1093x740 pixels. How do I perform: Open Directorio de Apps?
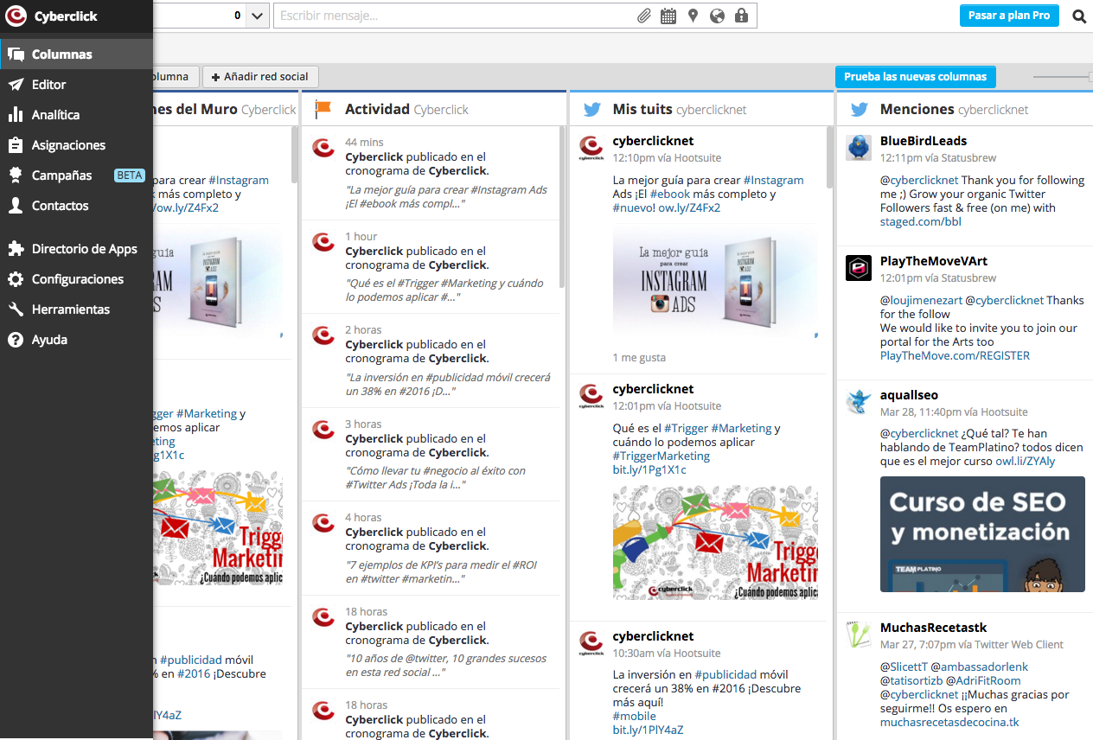76,249
